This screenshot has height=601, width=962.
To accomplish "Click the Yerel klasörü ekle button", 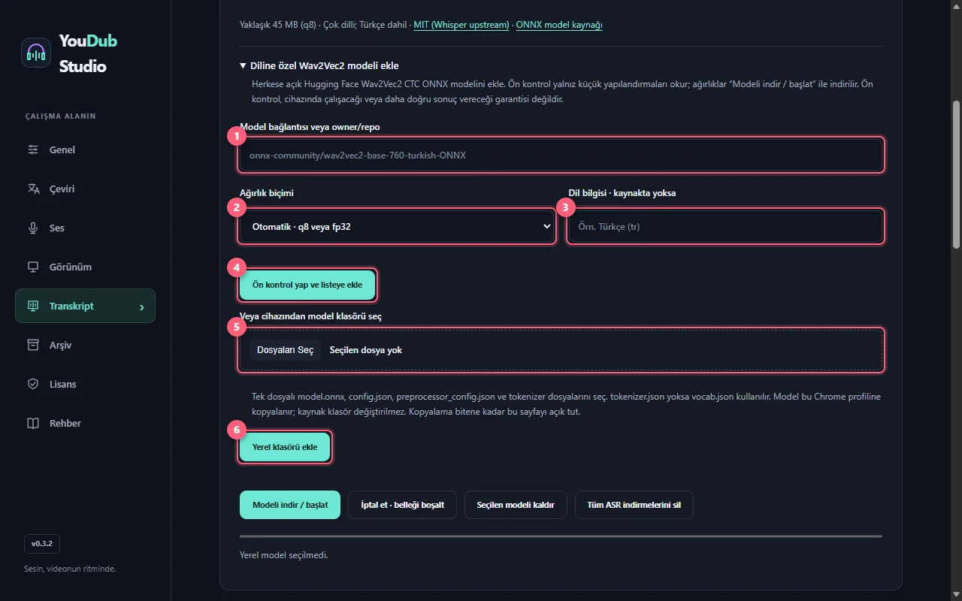I will pyautogui.click(x=285, y=447).
